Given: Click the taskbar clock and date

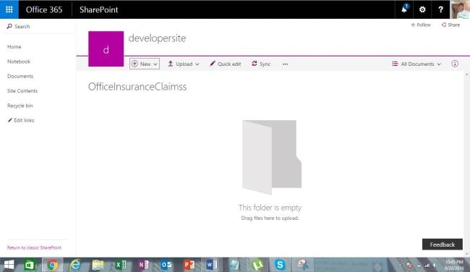Looking at the screenshot, I should point(454,265).
